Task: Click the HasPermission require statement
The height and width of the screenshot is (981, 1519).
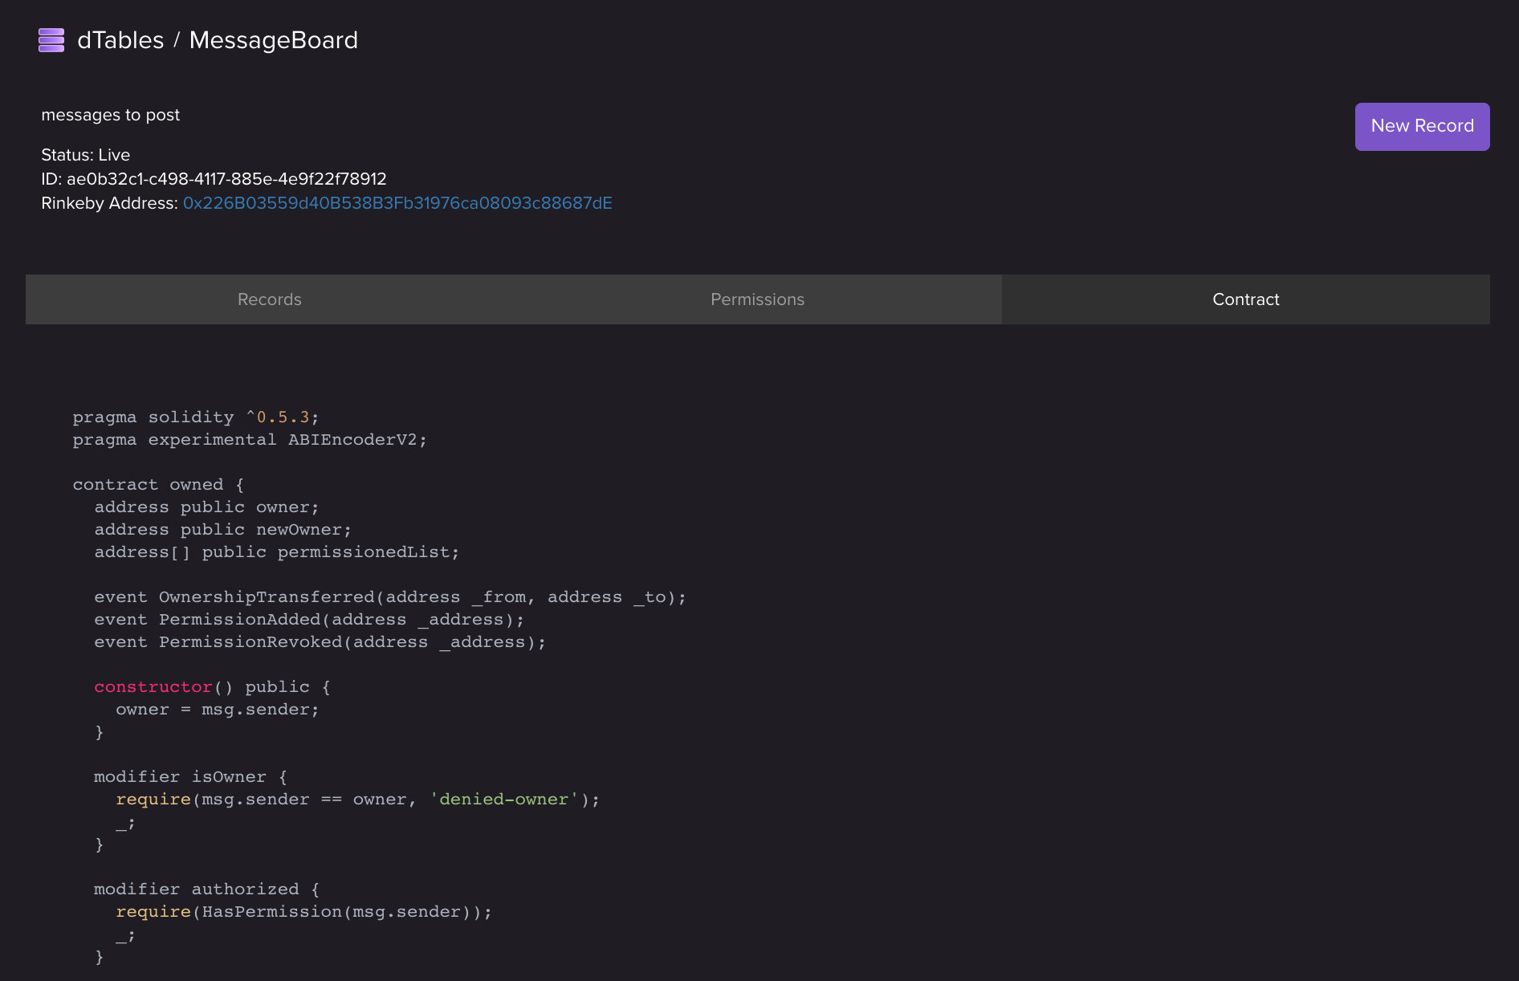Action: [303, 912]
